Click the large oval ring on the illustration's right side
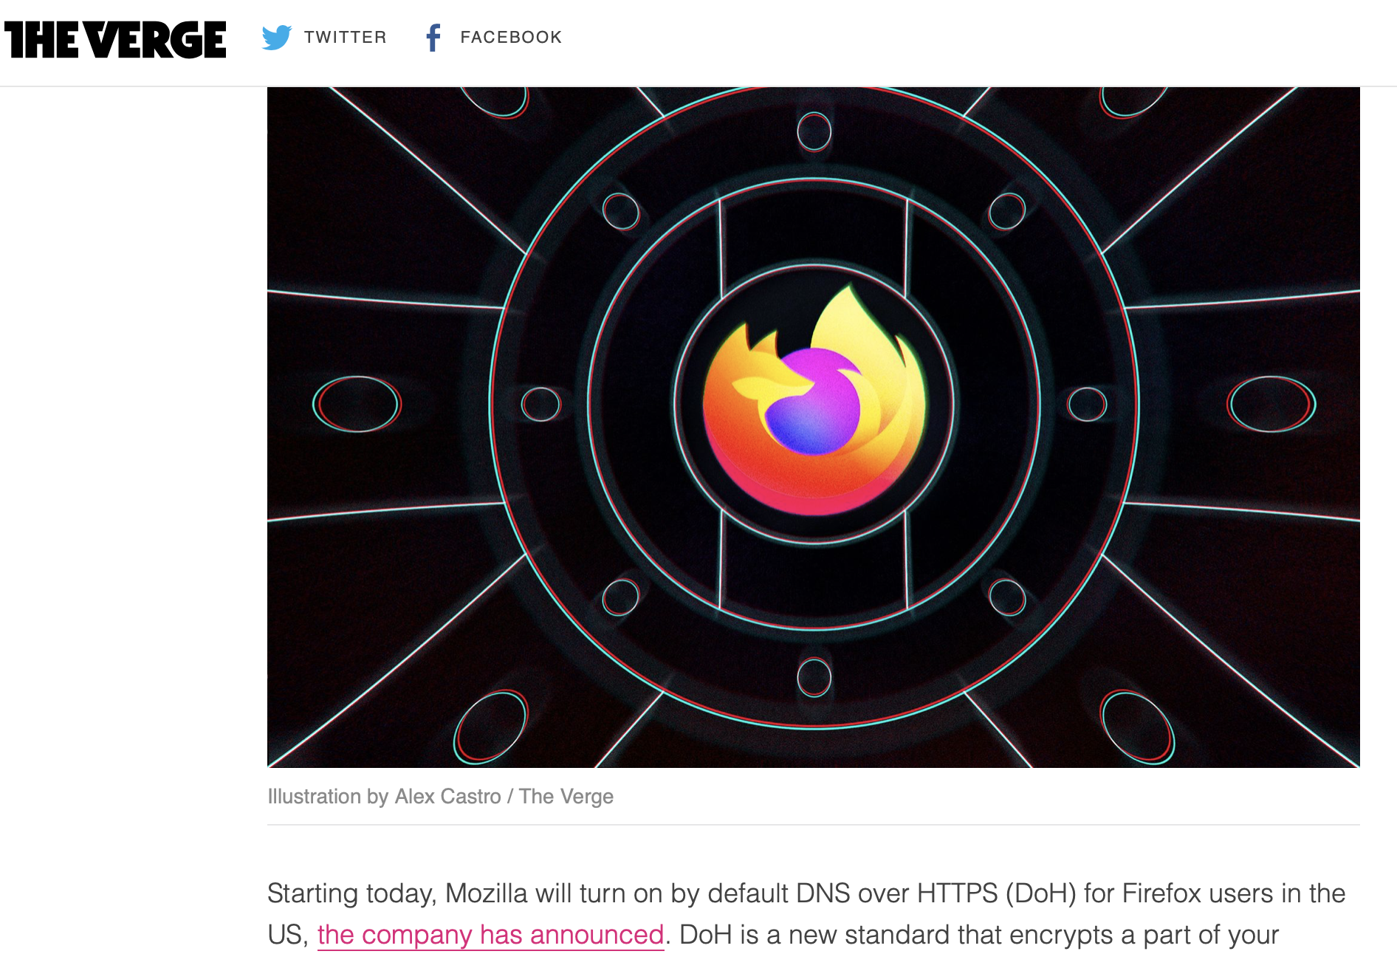The height and width of the screenshot is (954, 1397). click(1271, 404)
